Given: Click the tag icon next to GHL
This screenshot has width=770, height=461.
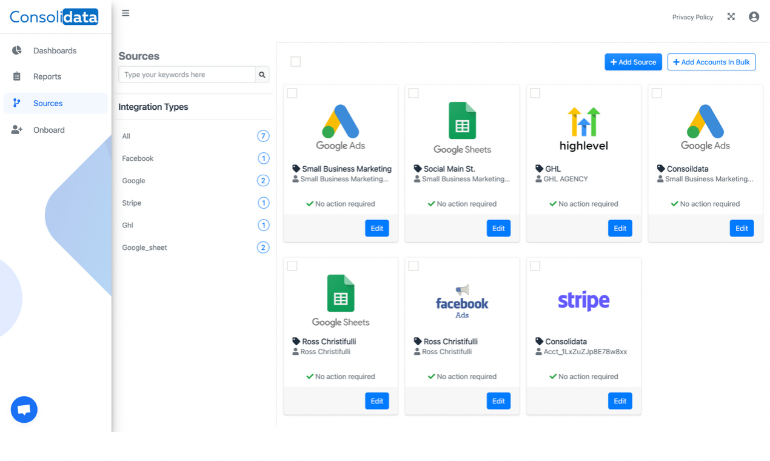Looking at the screenshot, I should 539,169.
